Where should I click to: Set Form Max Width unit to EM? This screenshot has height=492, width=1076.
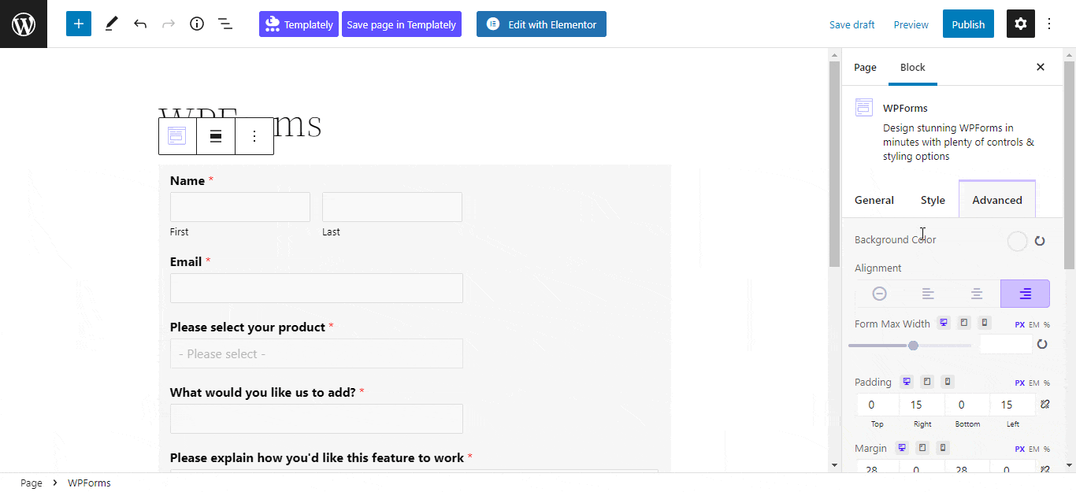[1034, 324]
